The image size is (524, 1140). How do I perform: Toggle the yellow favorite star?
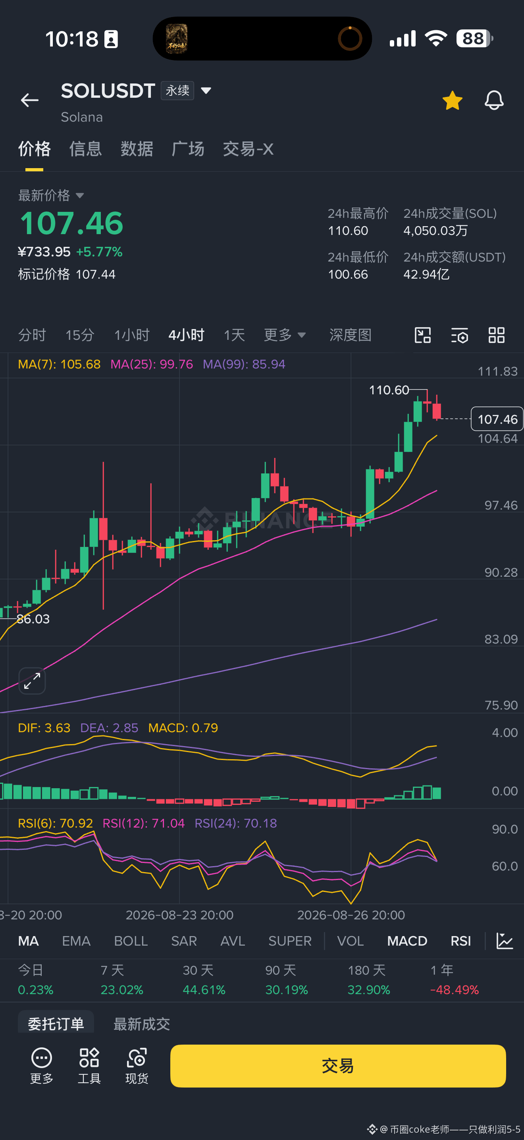(x=453, y=101)
